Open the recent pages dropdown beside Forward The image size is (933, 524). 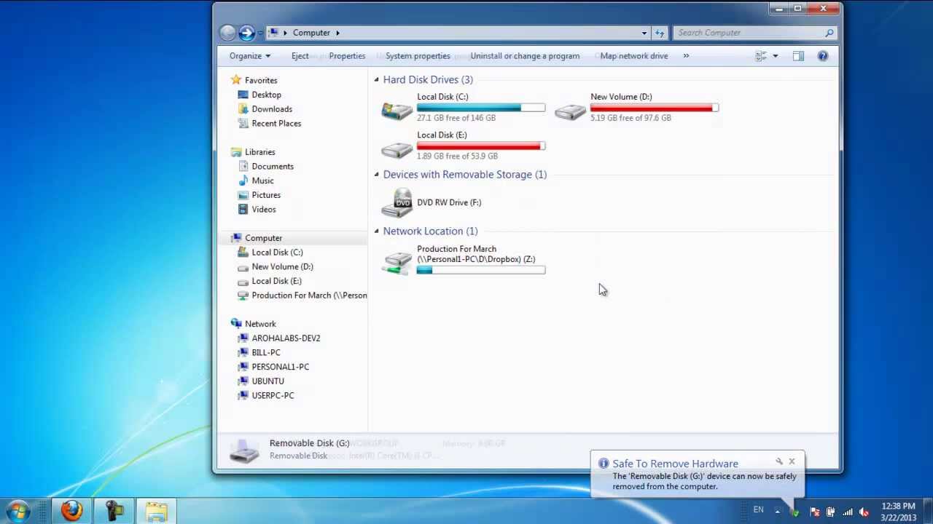pos(259,33)
